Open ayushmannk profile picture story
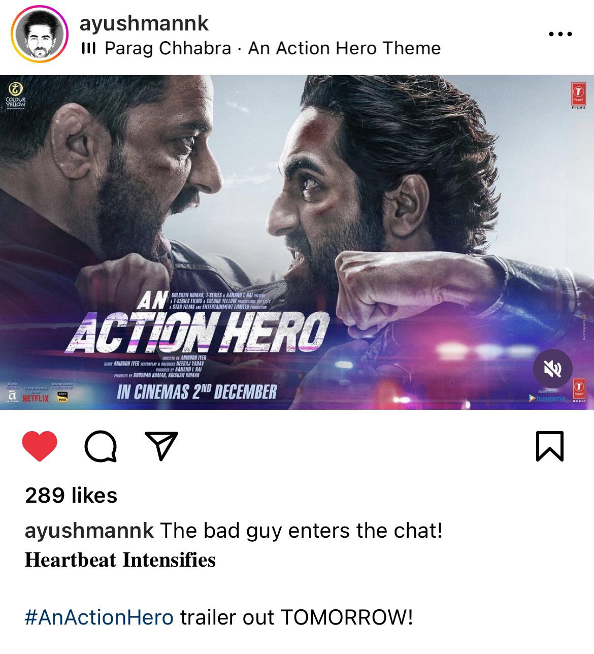 pyautogui.click(x=40, y=35)
